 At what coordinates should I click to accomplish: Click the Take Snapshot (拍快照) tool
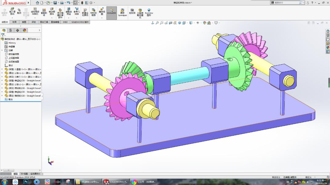click(132, 12)
